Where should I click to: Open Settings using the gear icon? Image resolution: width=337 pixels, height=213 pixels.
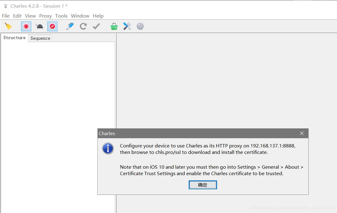[140, 26]
